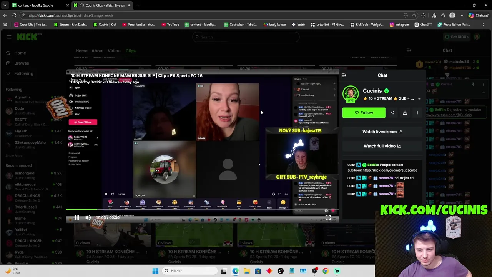Open browser extensions menu

point(424,15)
